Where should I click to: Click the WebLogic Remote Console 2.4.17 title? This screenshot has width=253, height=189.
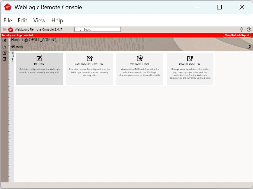38,29
